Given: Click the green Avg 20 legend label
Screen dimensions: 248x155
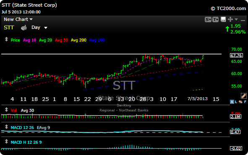Looking at the screenshot, I should pos(46,40).
